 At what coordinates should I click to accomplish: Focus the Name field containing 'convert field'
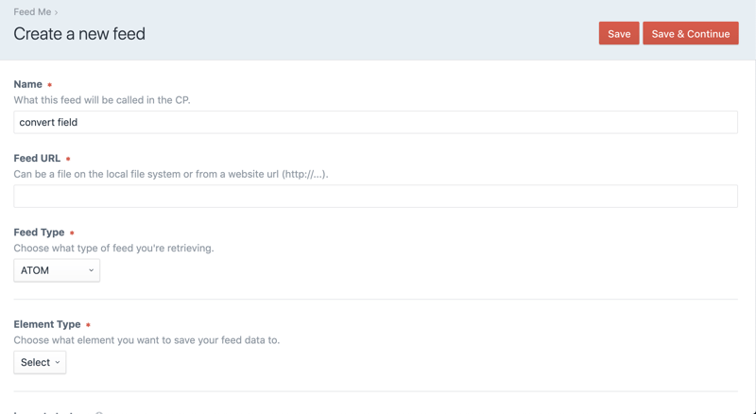[x=375, y=122]
